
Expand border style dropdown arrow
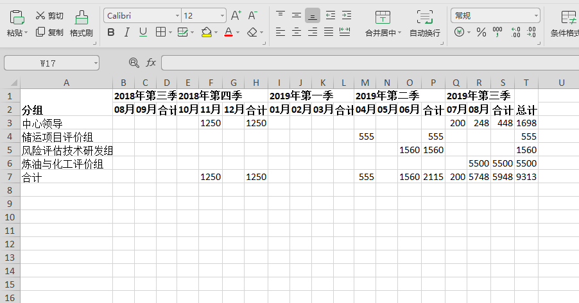pyautogui.click(x=170, y=33)
